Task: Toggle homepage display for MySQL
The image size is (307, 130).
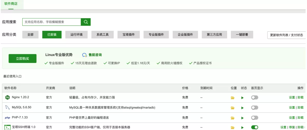Action: point(255,107)
